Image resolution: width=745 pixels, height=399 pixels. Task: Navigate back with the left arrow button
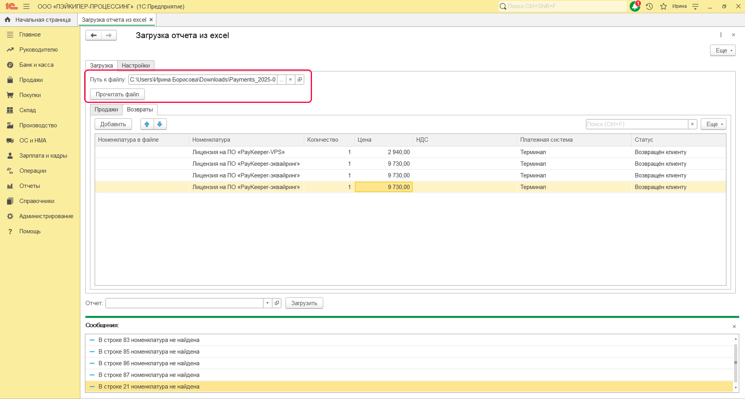tap(94, 35)
